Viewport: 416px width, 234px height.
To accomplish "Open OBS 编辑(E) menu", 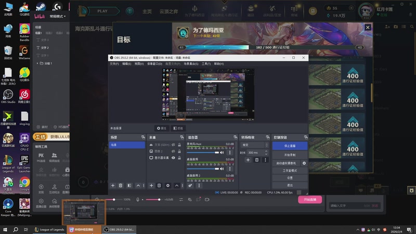I will pyautogui.click(x=126, y=64).
